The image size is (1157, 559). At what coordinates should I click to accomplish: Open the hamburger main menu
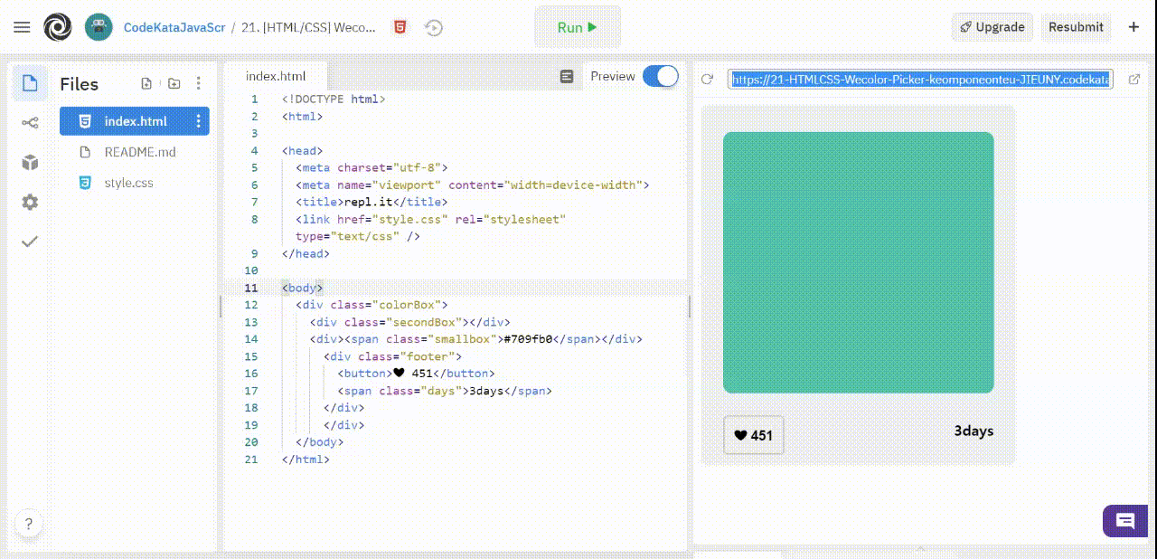[22, 27]
